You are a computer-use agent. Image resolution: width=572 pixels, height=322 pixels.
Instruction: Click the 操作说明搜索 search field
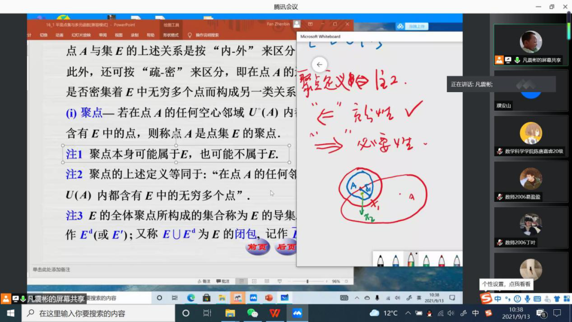tap(207, 35)
